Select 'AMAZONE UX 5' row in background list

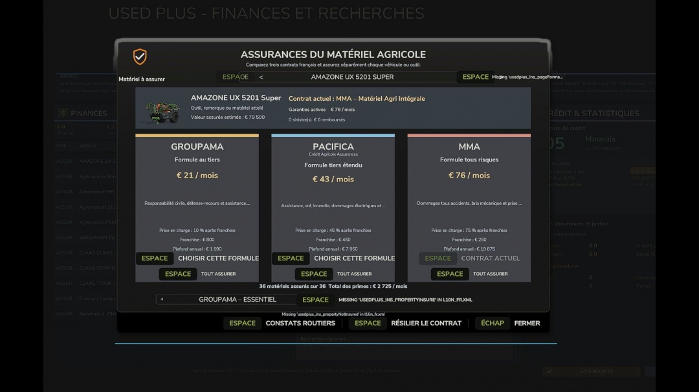coord(85,161)
